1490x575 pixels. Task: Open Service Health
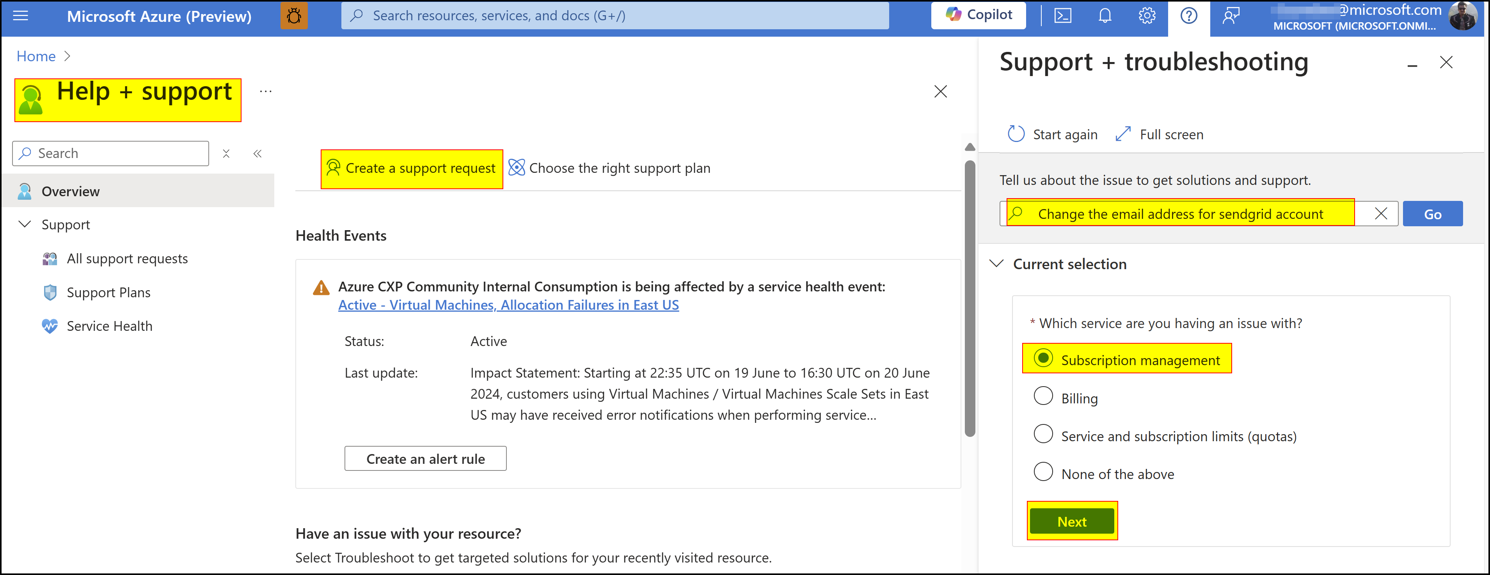[110, 326]
